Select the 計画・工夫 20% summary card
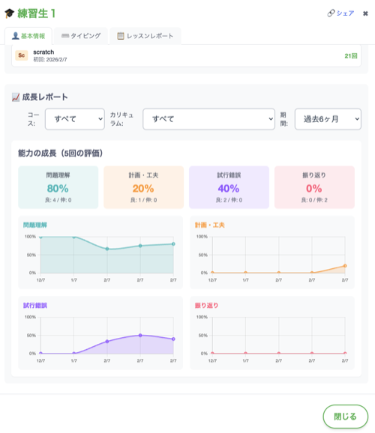Viewport: 375px width, 433px height. click(143, 187)
